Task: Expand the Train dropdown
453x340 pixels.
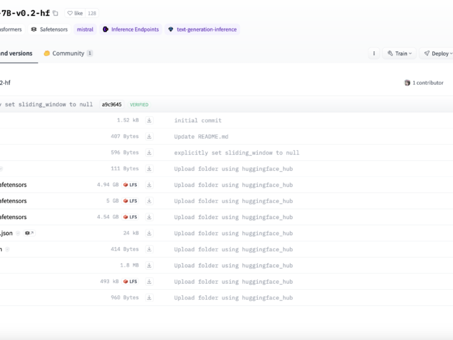Action: (400, 53)
